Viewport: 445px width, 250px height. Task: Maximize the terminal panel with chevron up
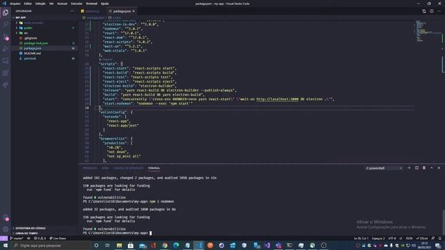[x=431, y=168]
